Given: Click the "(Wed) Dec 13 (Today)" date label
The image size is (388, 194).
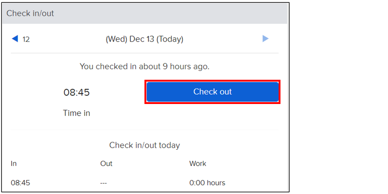Looking at the screenshot, I should point(144,39).
